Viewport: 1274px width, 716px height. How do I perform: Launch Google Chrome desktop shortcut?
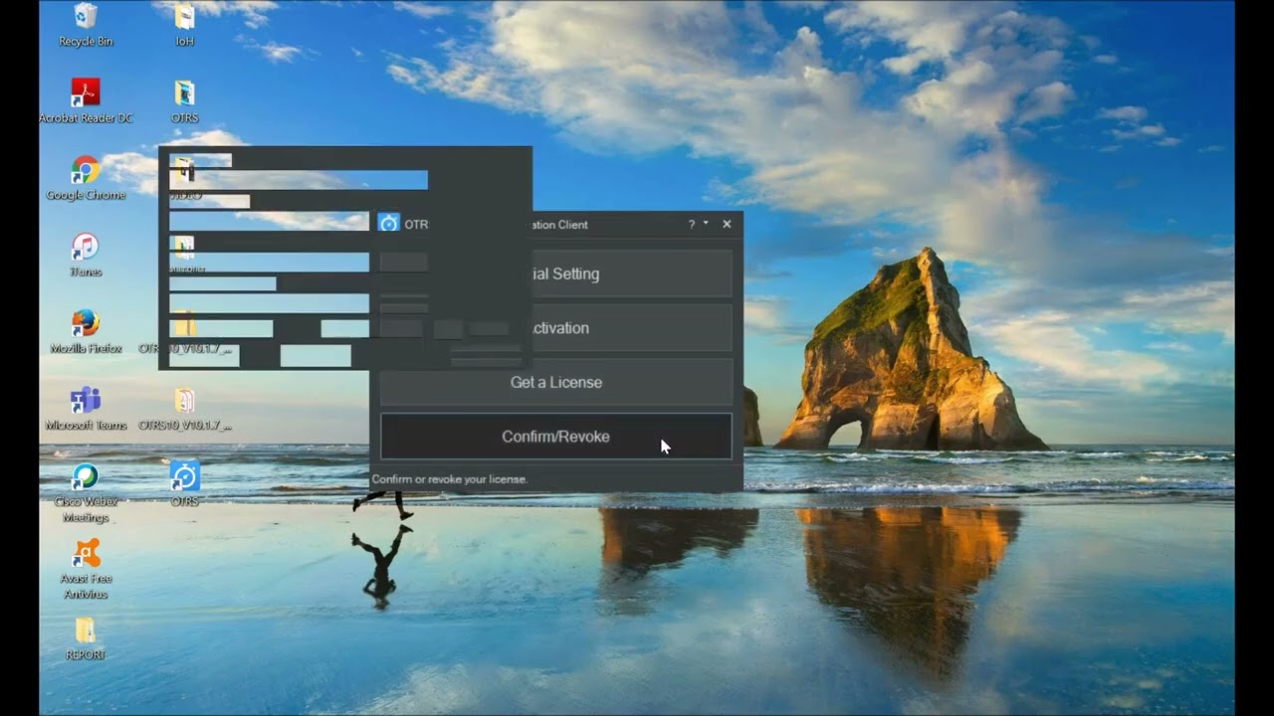pyautogui.click(x=86, y=178)
